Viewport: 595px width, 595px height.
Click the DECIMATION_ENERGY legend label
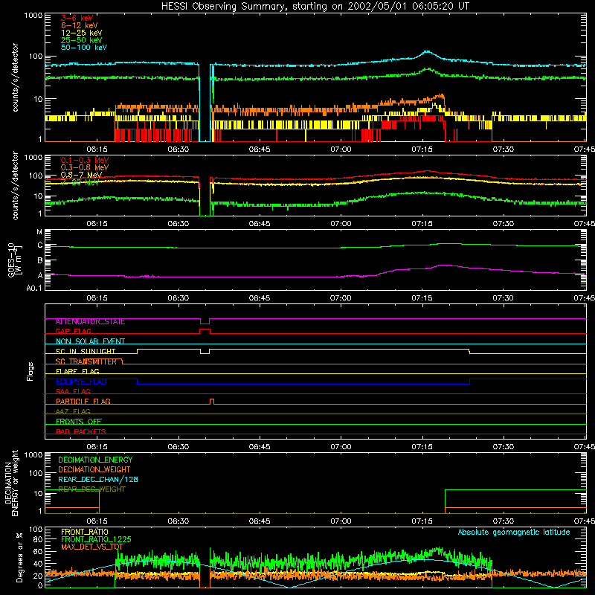pos(95,460)
